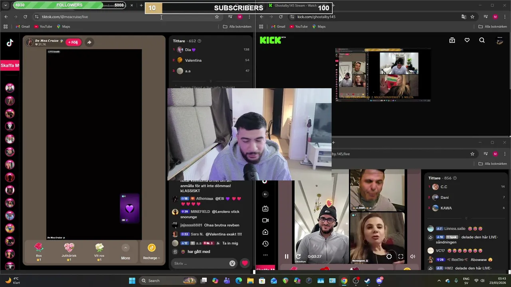511x287 pixels.
Task: Tap the heart like button beside chat
Action: (x=245, y=263)
